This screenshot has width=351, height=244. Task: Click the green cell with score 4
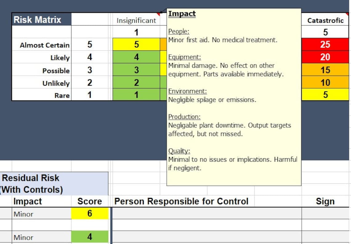coord(90,237)
